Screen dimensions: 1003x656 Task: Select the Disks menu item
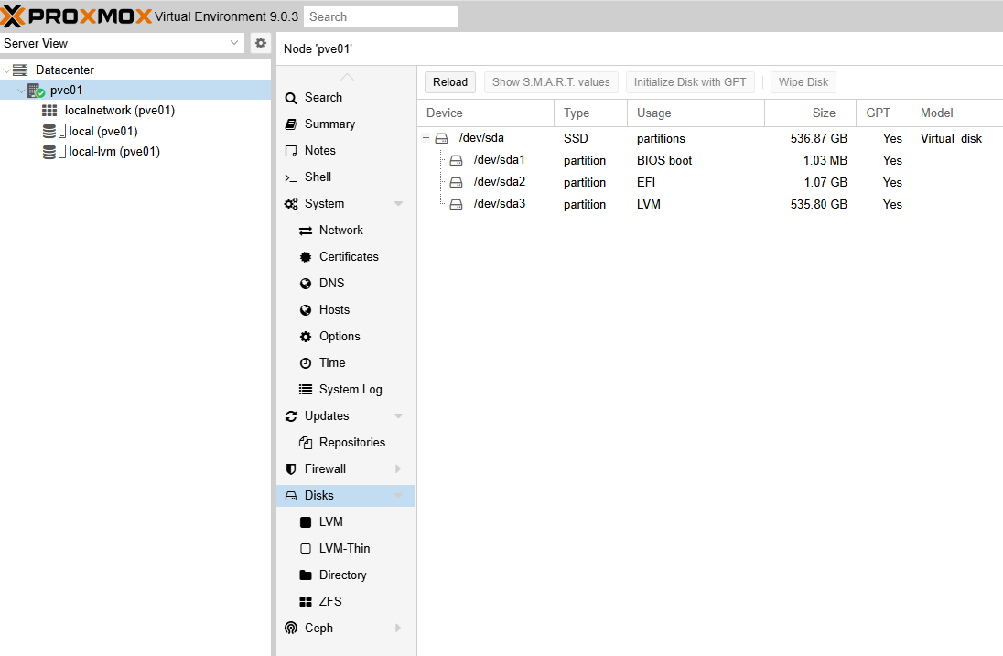coord(346,496)
